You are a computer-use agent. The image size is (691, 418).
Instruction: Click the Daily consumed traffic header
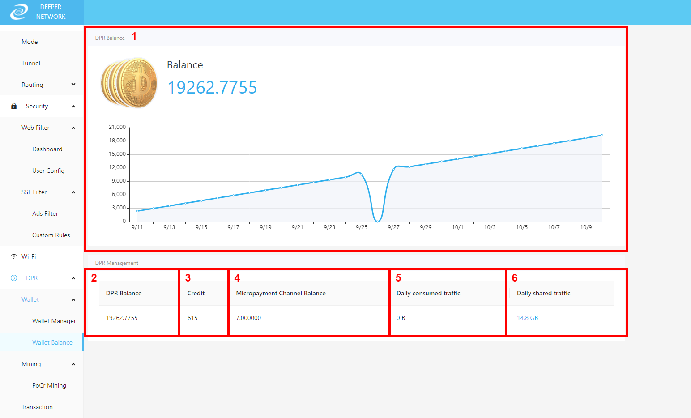428,293
